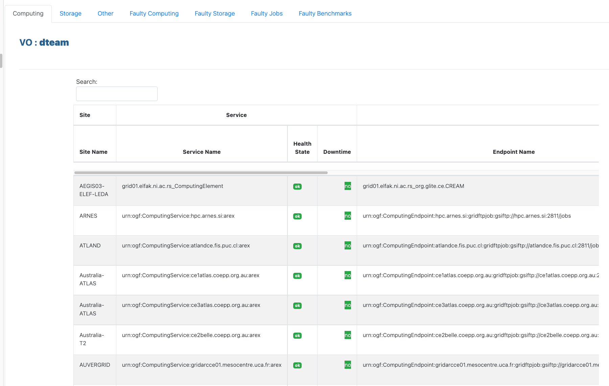Click the ok health badge for ARNES
609x386 pixels.
[297, 216]
